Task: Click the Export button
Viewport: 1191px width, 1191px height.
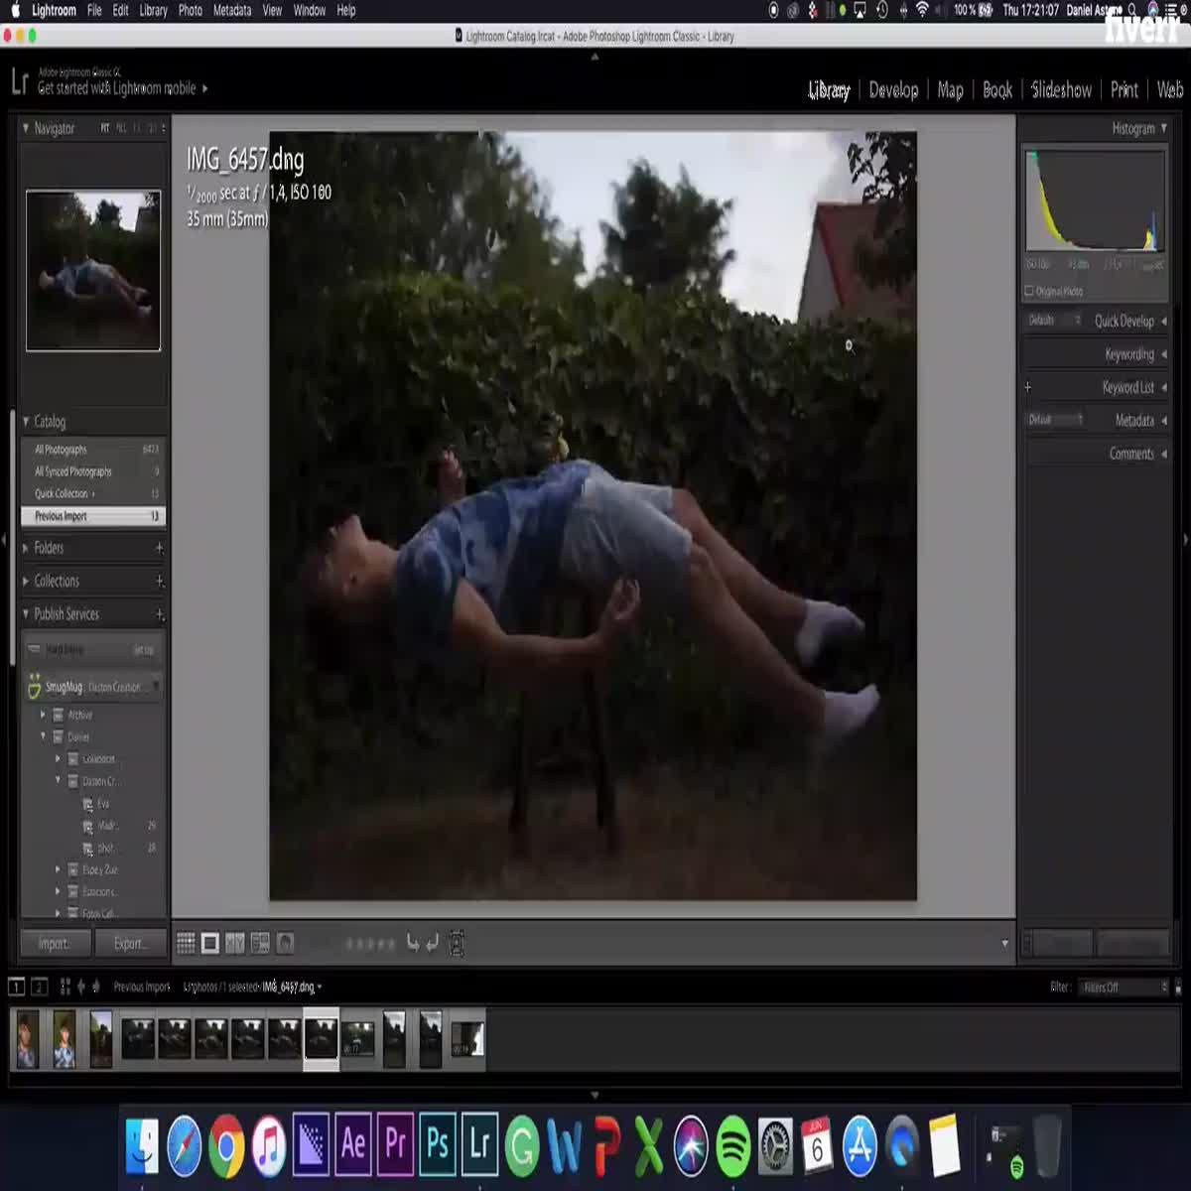Action: 131,943
